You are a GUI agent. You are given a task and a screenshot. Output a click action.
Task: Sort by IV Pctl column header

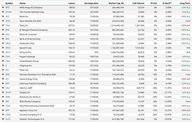tap(154, 3)
